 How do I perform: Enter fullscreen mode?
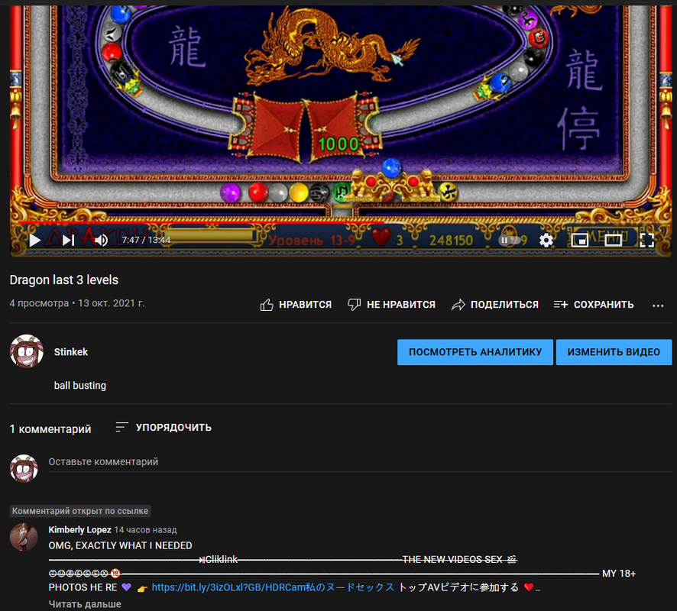tap(646, 240)
